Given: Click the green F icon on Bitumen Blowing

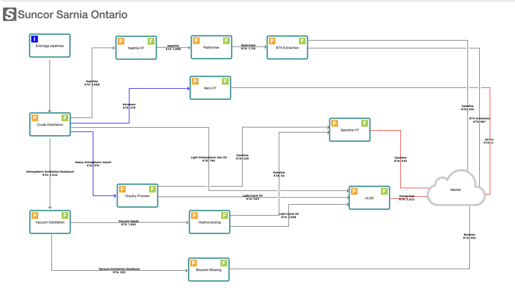Looking at the screenshot, I should [224, 263].
